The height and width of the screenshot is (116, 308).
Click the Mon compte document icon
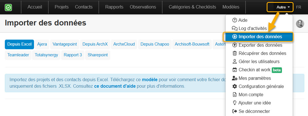[x=235, y=94]
